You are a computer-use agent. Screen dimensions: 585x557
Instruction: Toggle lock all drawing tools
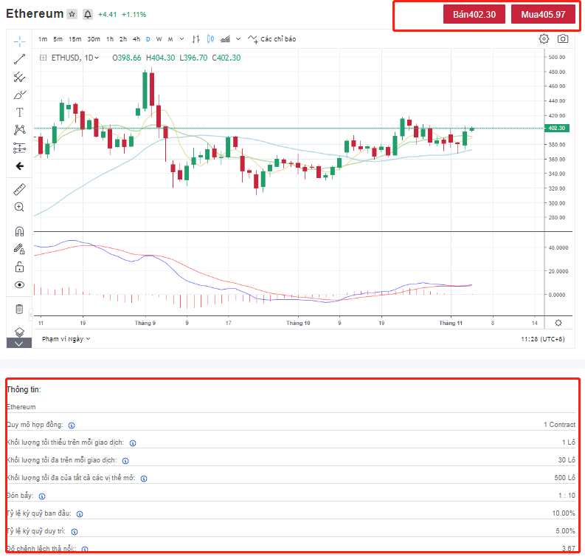[20, 267]
